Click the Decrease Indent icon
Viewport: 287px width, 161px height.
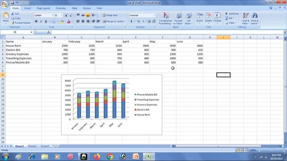click(x=93, y=21)
